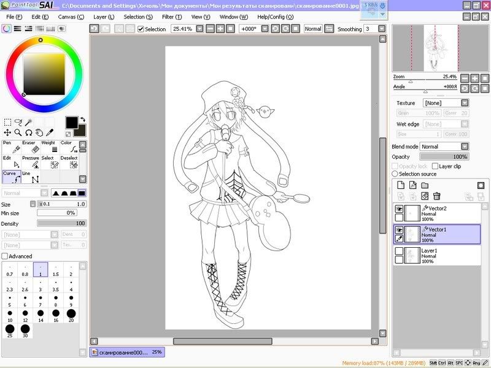Delete layer using trash can icon
This screenshot has height=368, width=491.
(437, 196)
